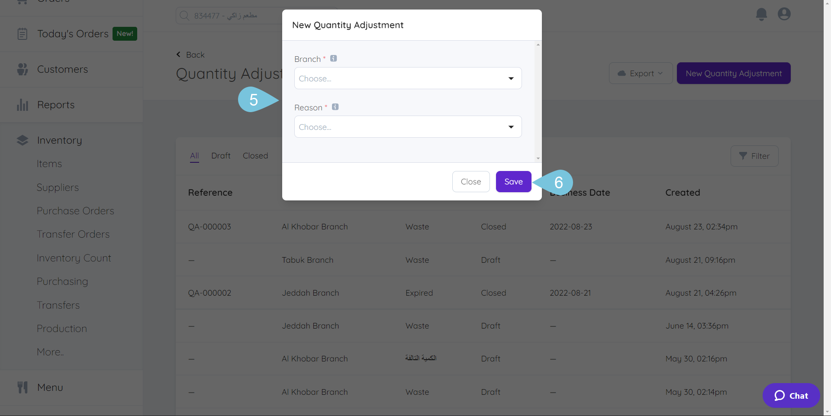
Task: Click the Menu fork and knife icon
Action: (23, 387)
